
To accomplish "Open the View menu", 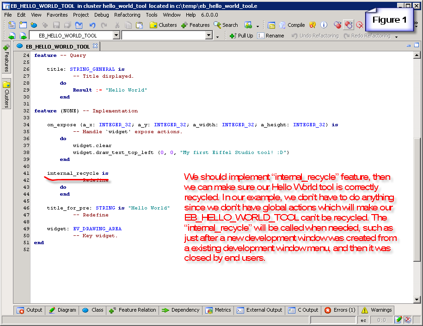I will (x=36, y=15).
